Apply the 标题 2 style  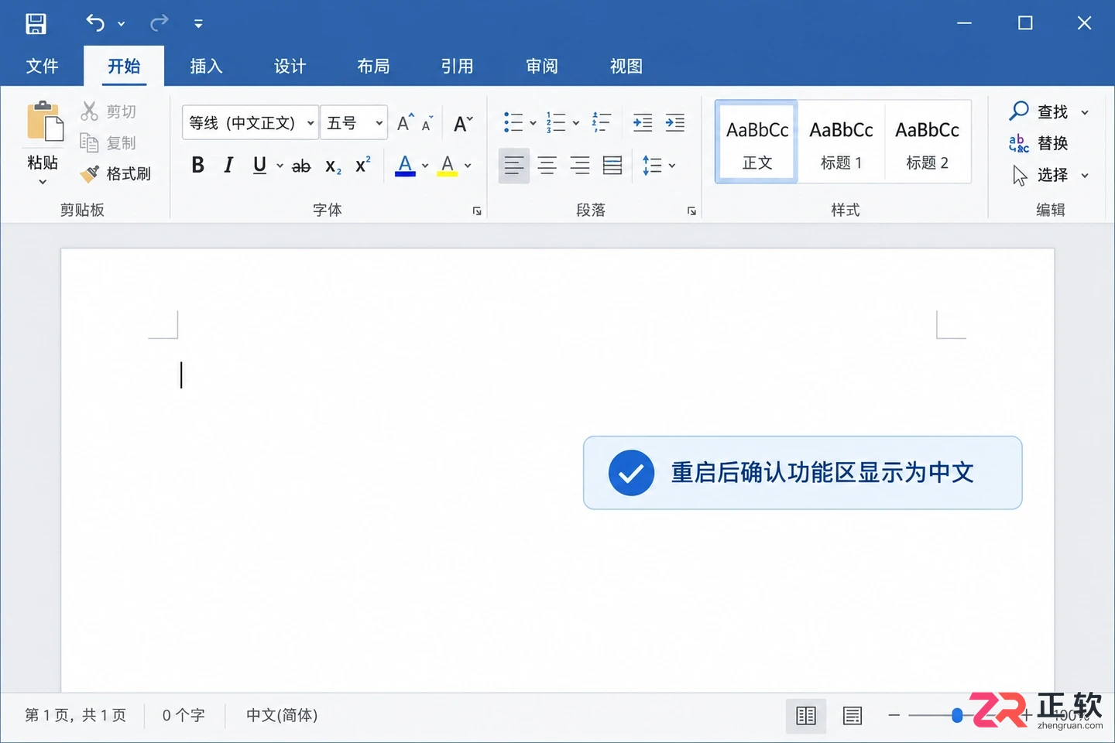[927, 142]
